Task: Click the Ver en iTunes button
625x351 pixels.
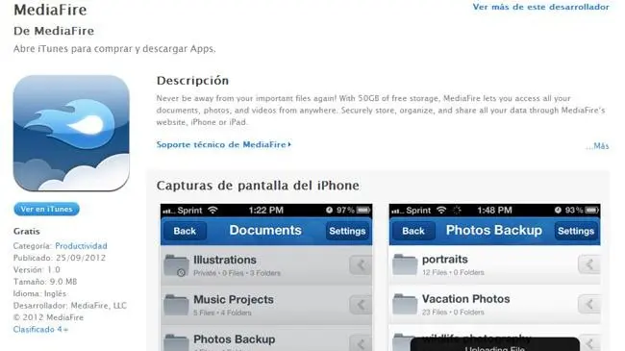Action: [47, 209]
